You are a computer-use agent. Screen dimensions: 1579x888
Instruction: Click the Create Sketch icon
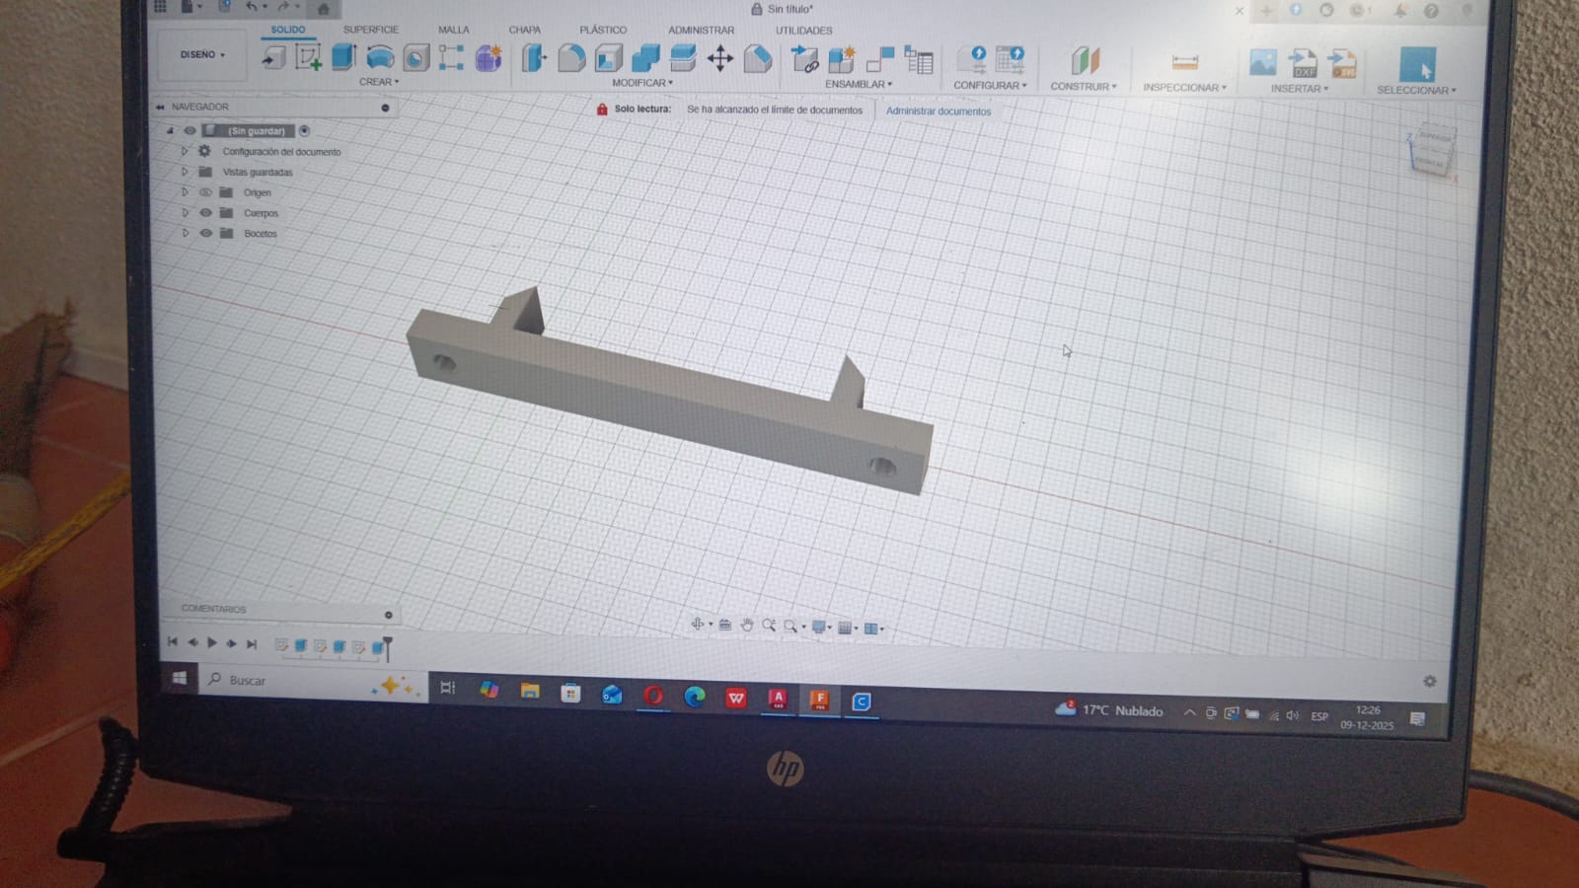point(308,58)
